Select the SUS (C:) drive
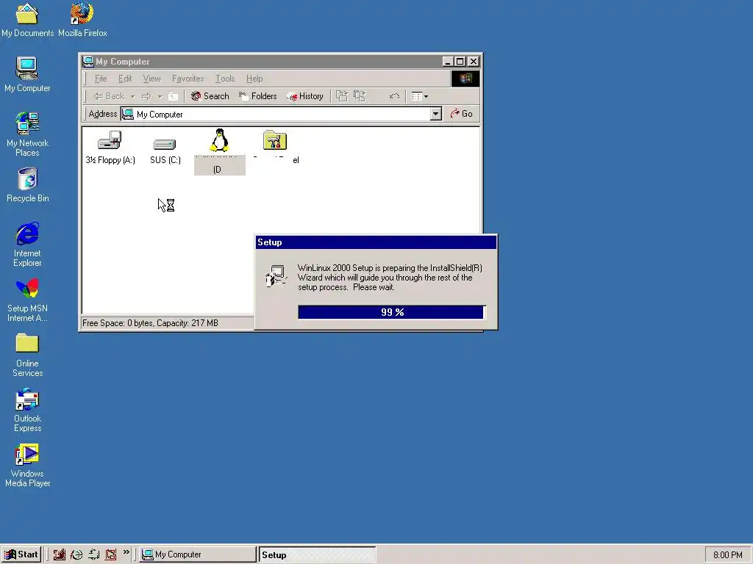Screen dimensions: 753x564 pos(165,150)
